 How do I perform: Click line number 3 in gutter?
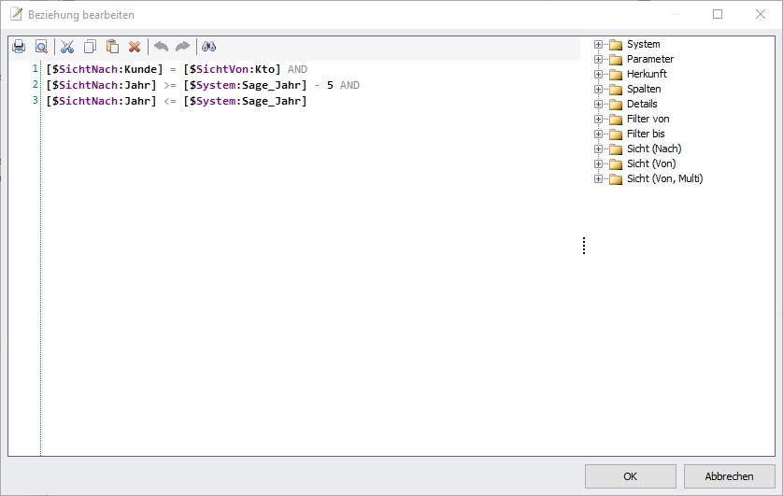click(x=35, y=100)
